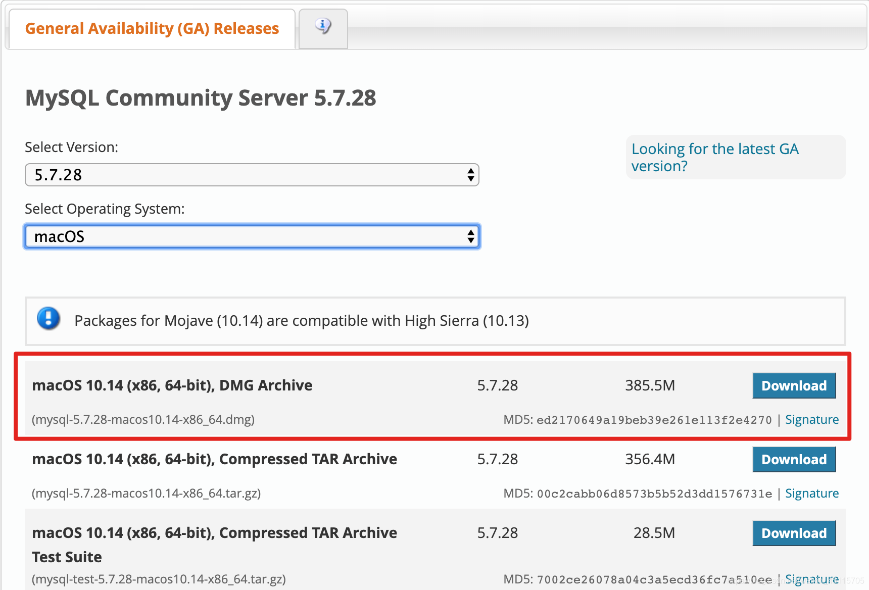Open Signature link for the mysql-5.7.28 dmg file
869x590 pixels.
(x=812, y=420)
